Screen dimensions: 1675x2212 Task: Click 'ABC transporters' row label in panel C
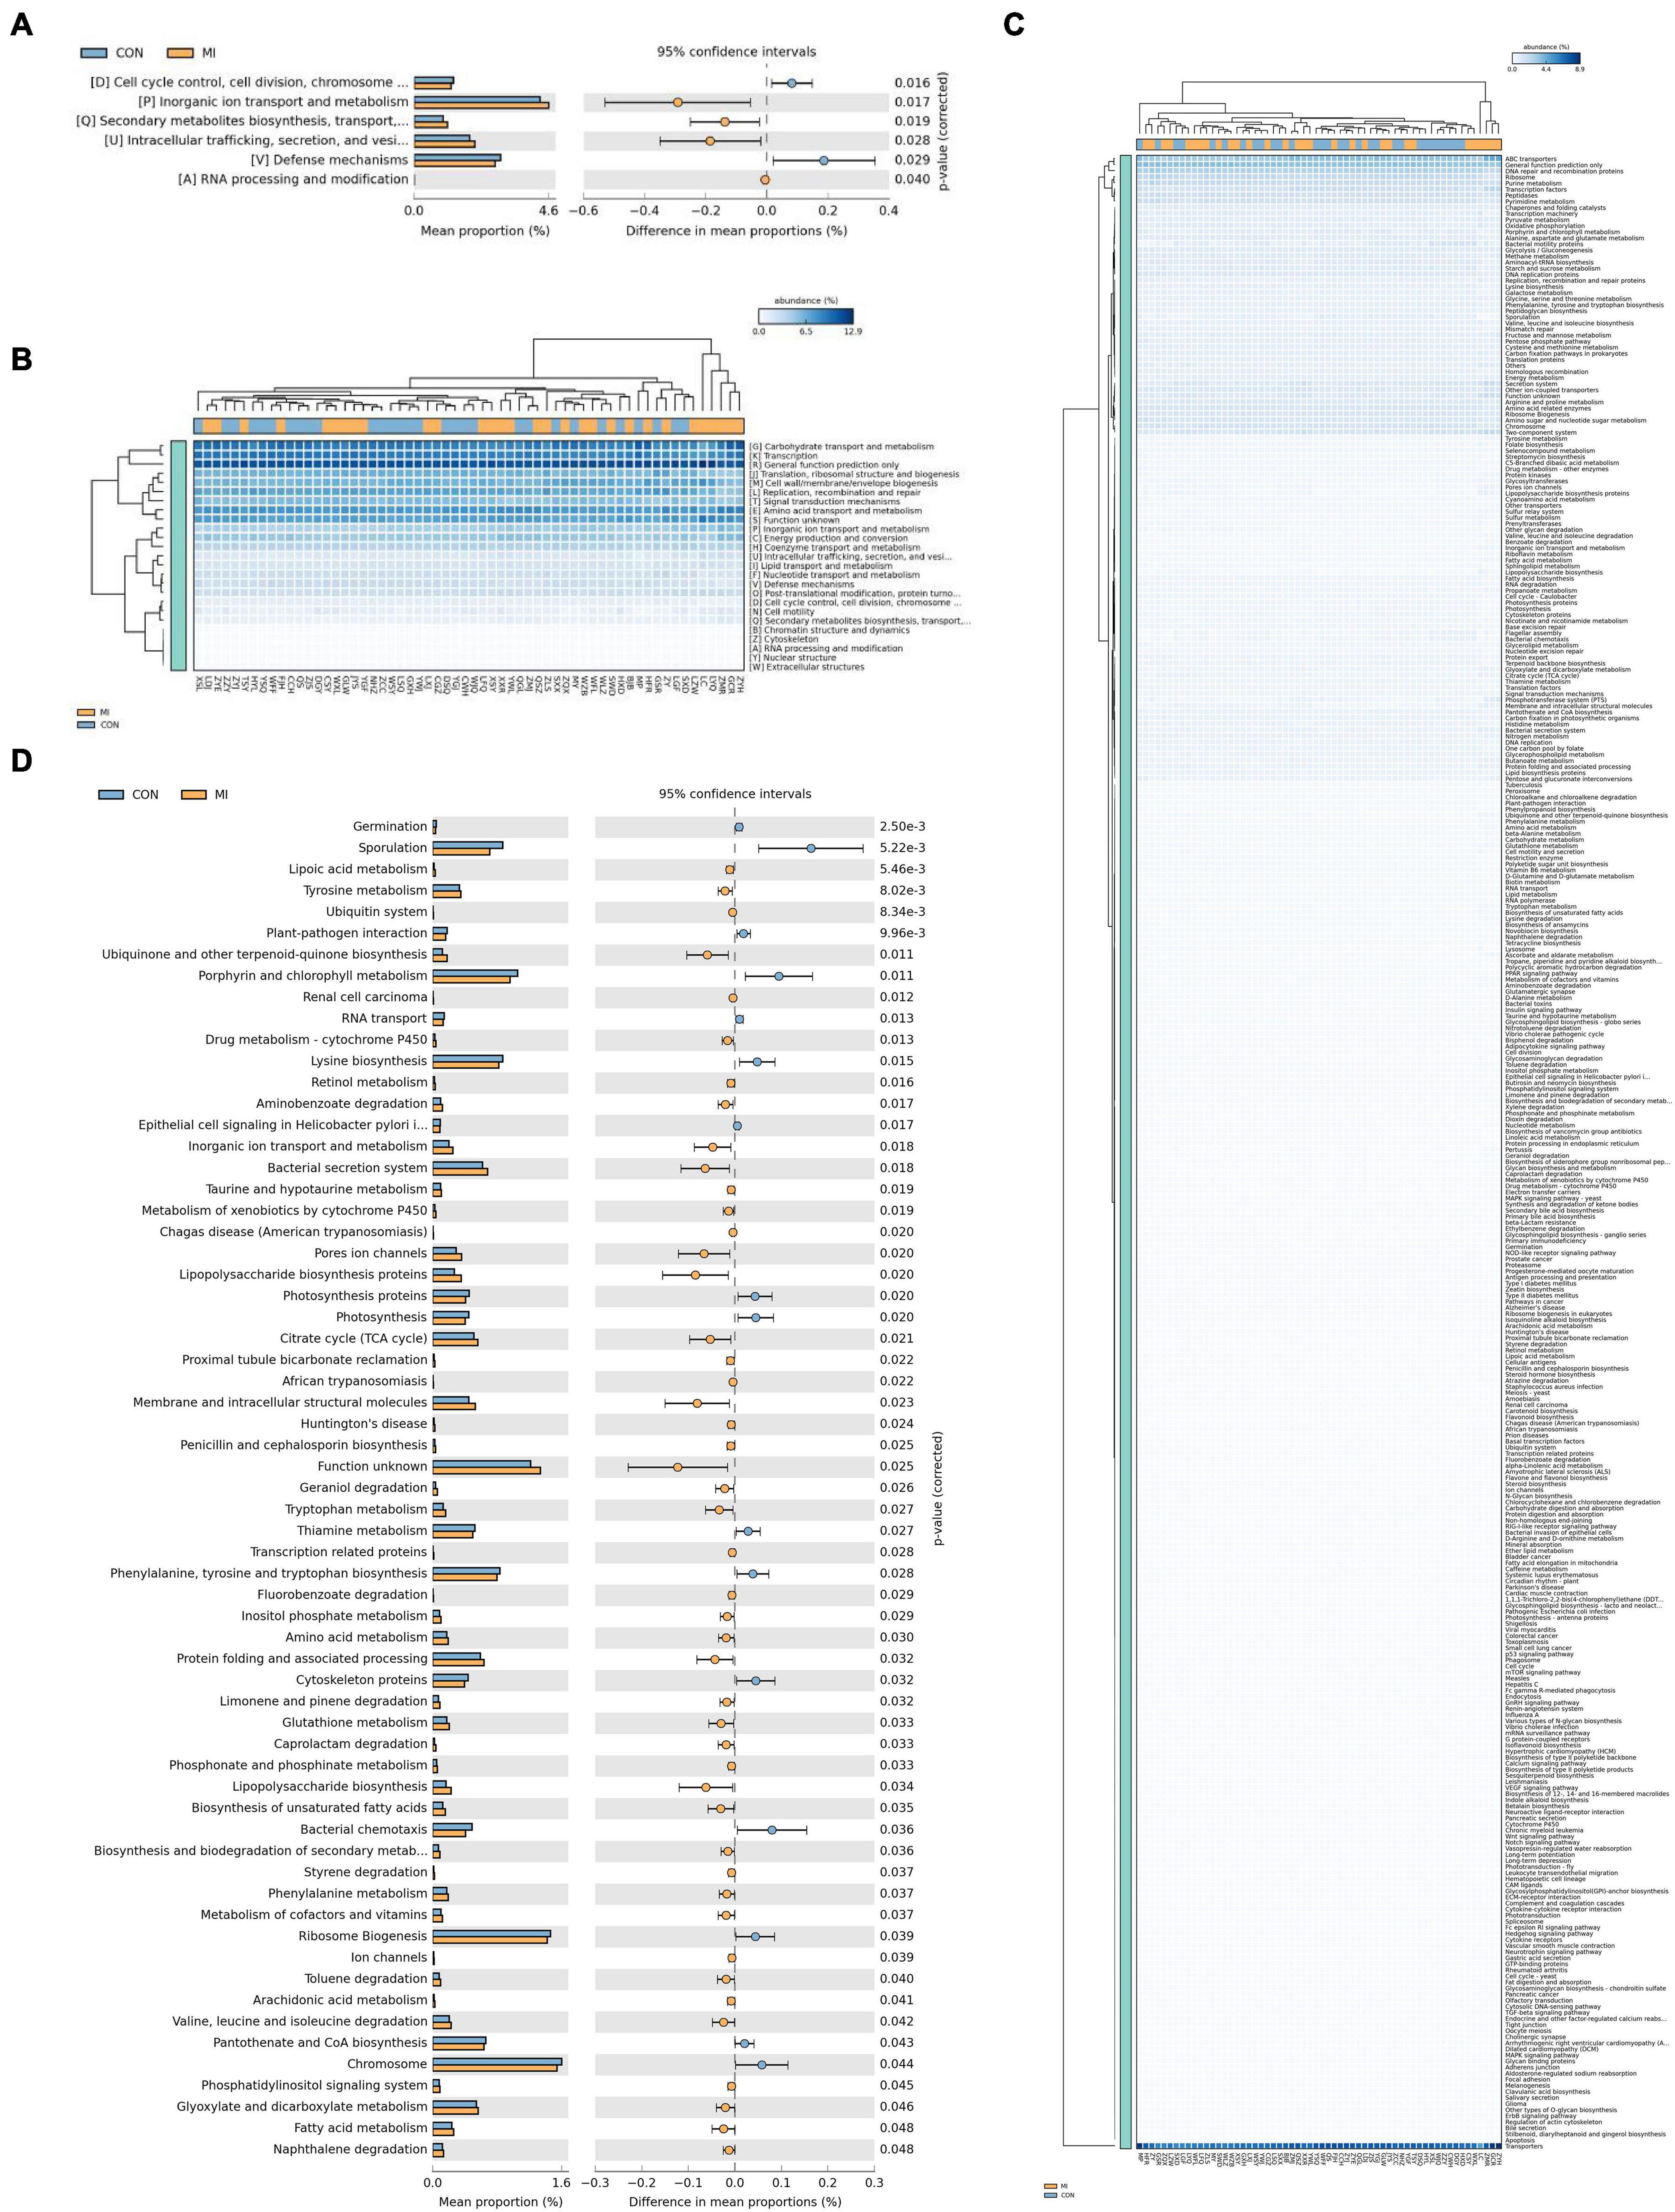1531,159
